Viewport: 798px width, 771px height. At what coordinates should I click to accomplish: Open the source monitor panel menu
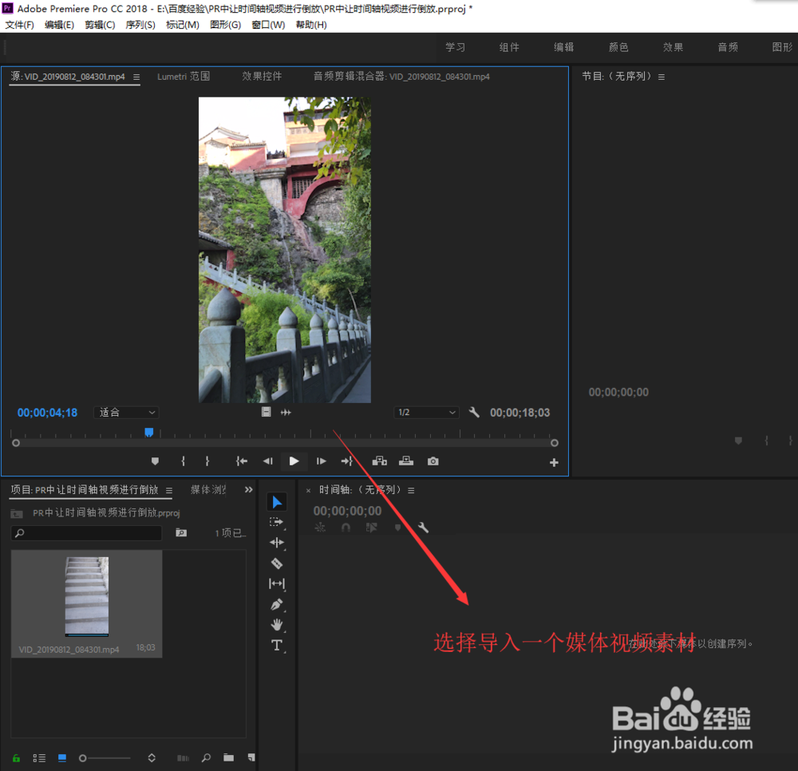coord(136,76)
